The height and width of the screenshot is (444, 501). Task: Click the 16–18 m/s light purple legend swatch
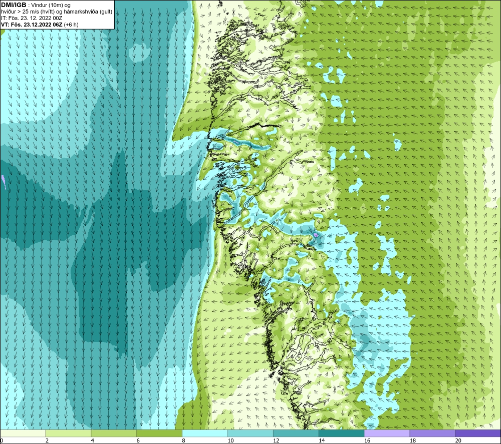pyautogui.click(x=387, y=433)
